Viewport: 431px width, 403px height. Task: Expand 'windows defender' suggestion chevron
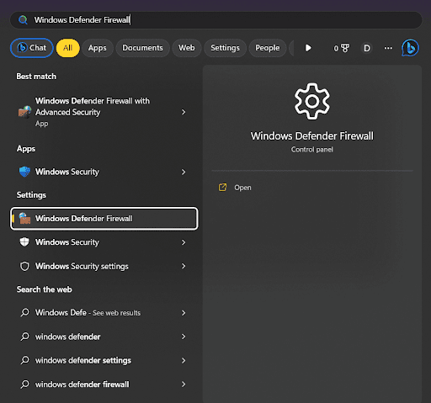coord(184,337)
